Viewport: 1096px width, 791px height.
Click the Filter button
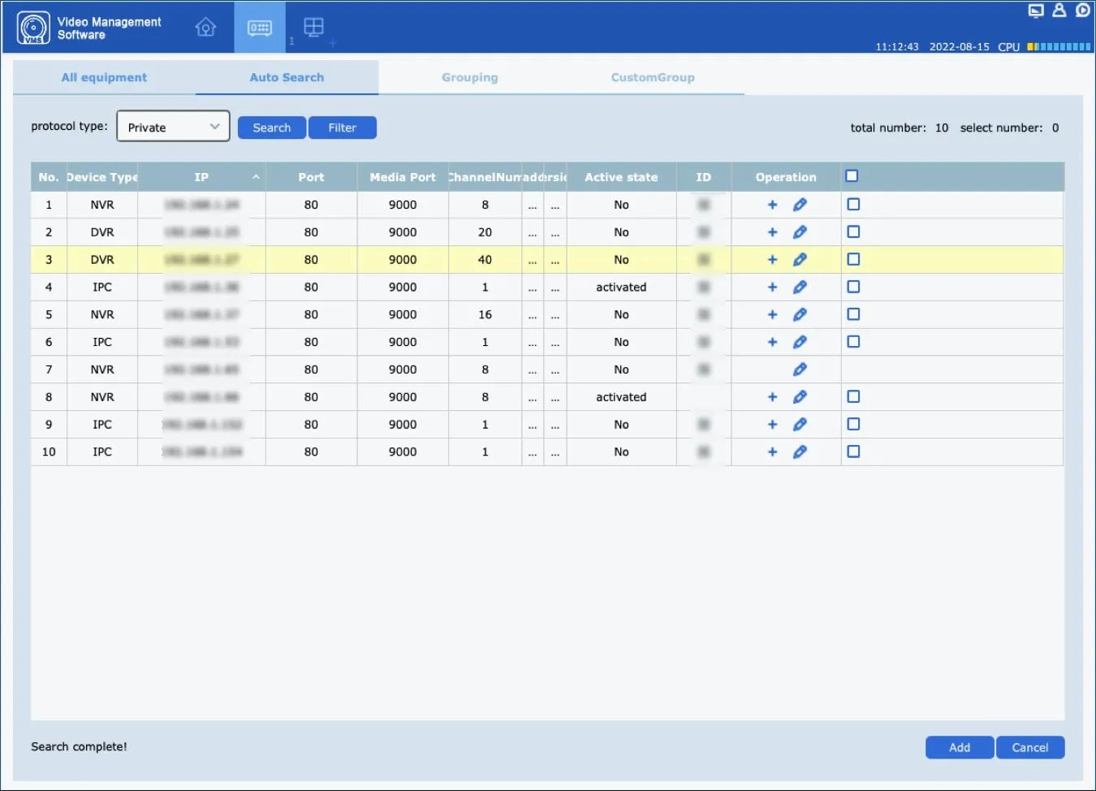click(x=342, y=128)
